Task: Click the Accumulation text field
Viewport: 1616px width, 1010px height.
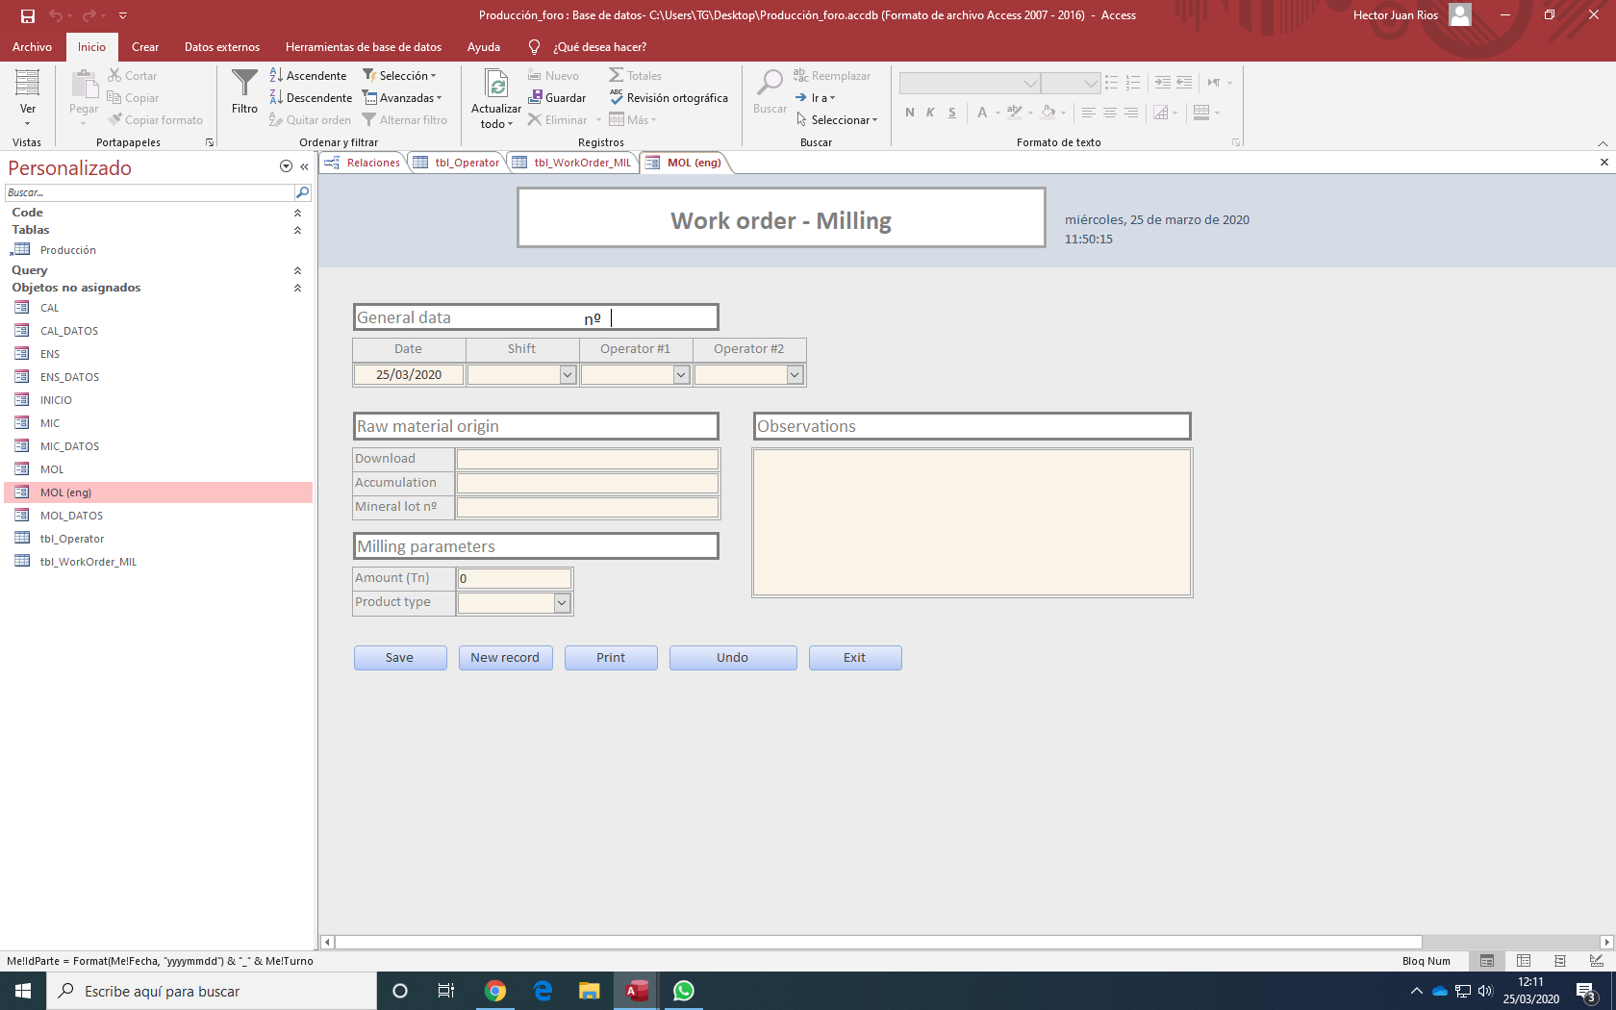Action: click(x=588, y=483)
